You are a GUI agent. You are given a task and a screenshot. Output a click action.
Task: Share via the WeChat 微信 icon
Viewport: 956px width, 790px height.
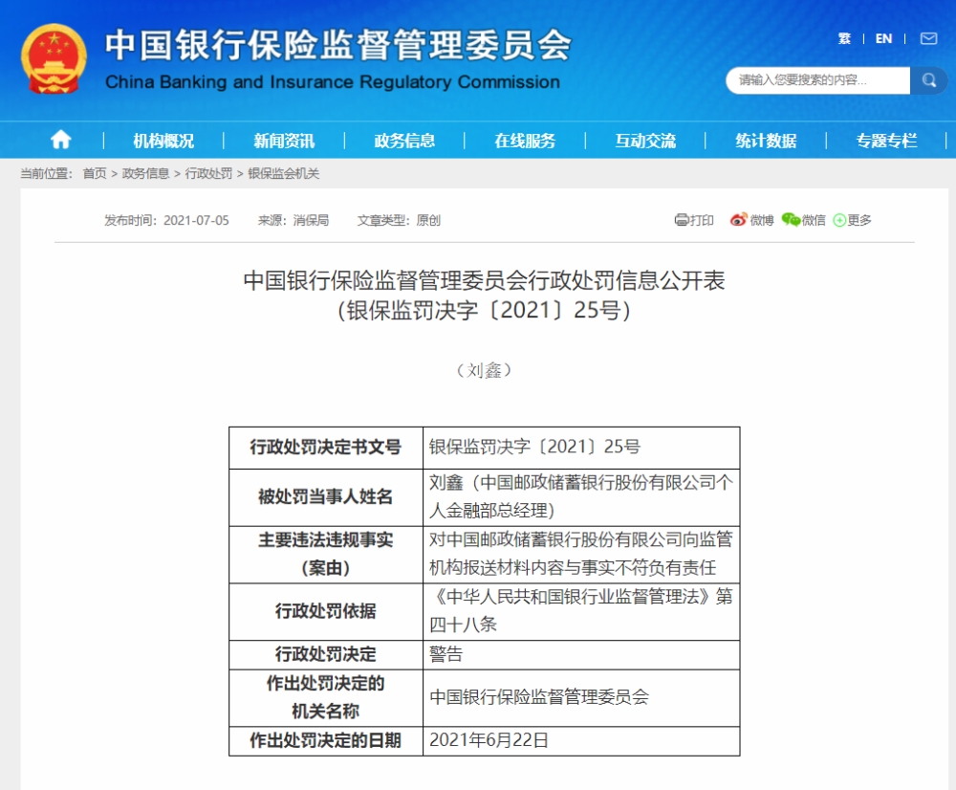pos(804,220)
